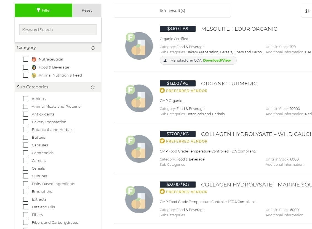Click Organic Turmeric Preferred Vendor star

pos(162,91)
